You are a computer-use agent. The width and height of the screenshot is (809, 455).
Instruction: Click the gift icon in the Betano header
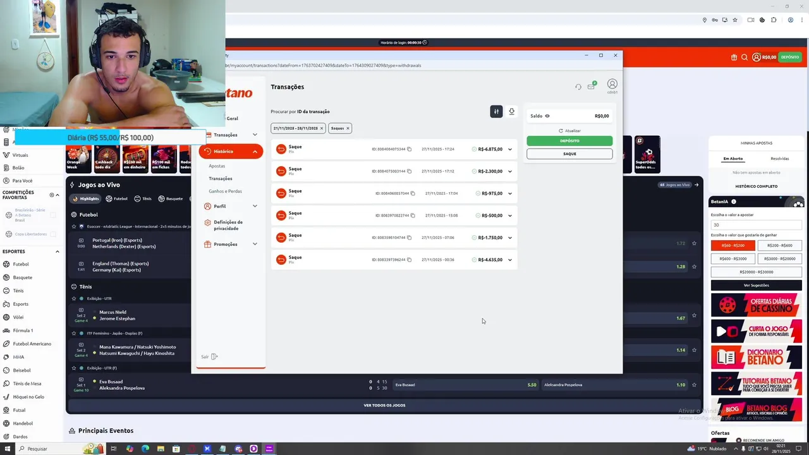tap(734, 57)
